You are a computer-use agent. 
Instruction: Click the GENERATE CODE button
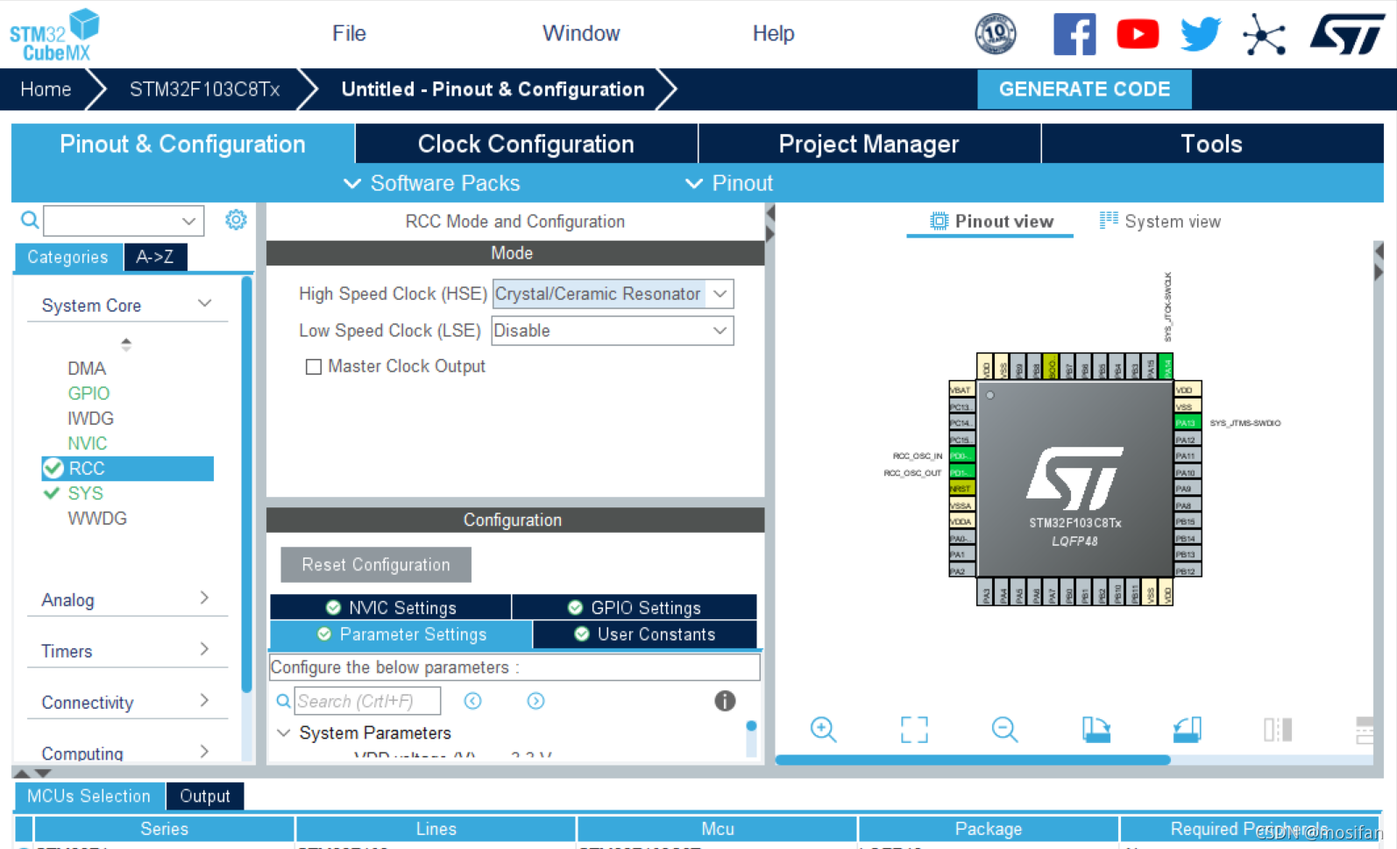[1084, 89]
